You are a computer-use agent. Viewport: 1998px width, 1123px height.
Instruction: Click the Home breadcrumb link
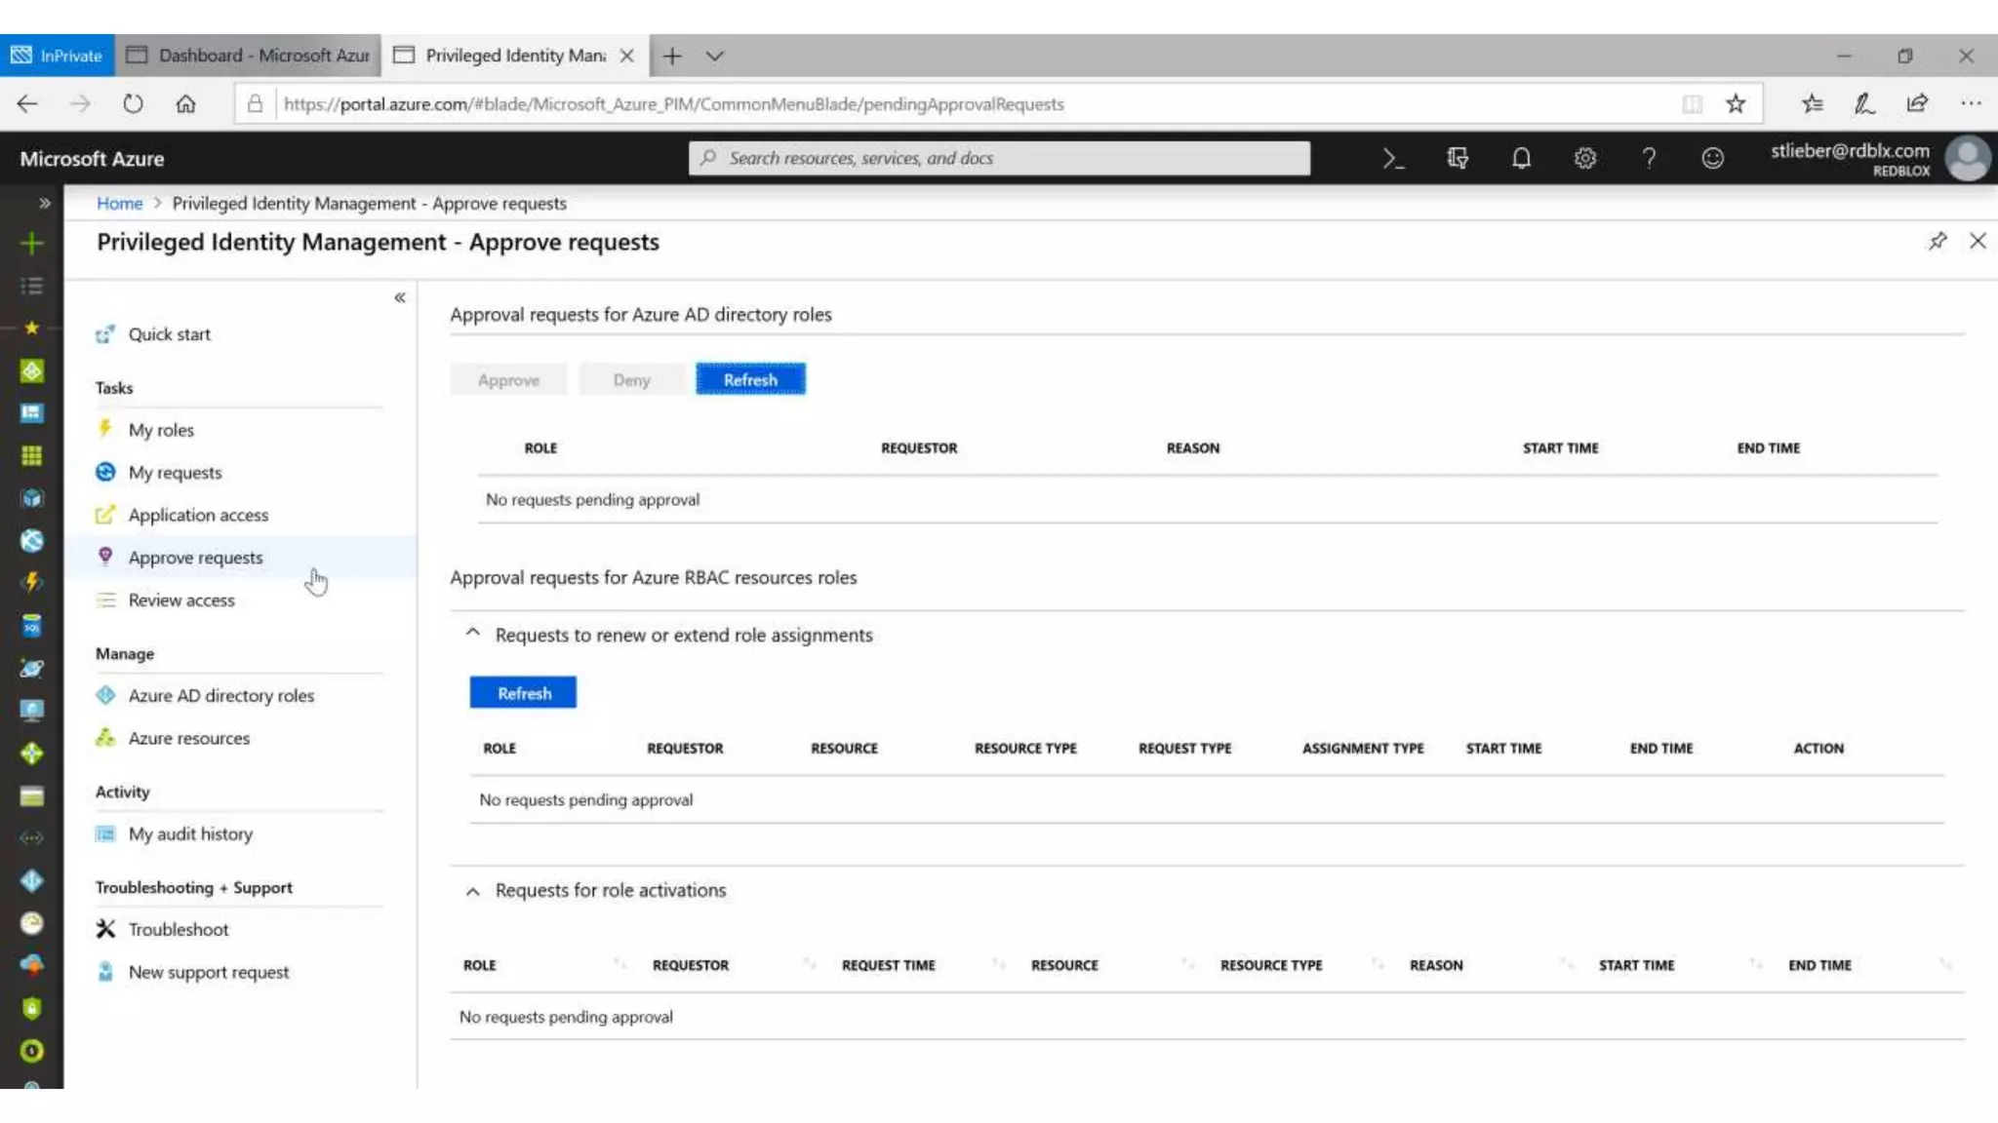[119, 203]
